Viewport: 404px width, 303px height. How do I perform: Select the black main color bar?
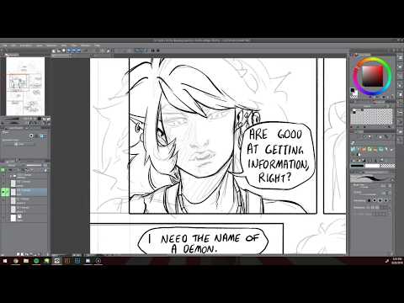pos(358,166)
